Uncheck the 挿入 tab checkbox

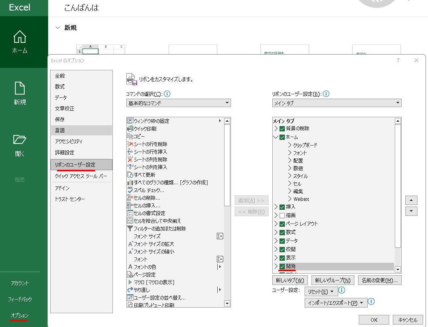(x=282, y=207)
